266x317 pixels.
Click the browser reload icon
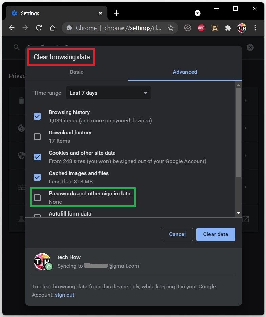pyautogui.click(x=39, y=28)
